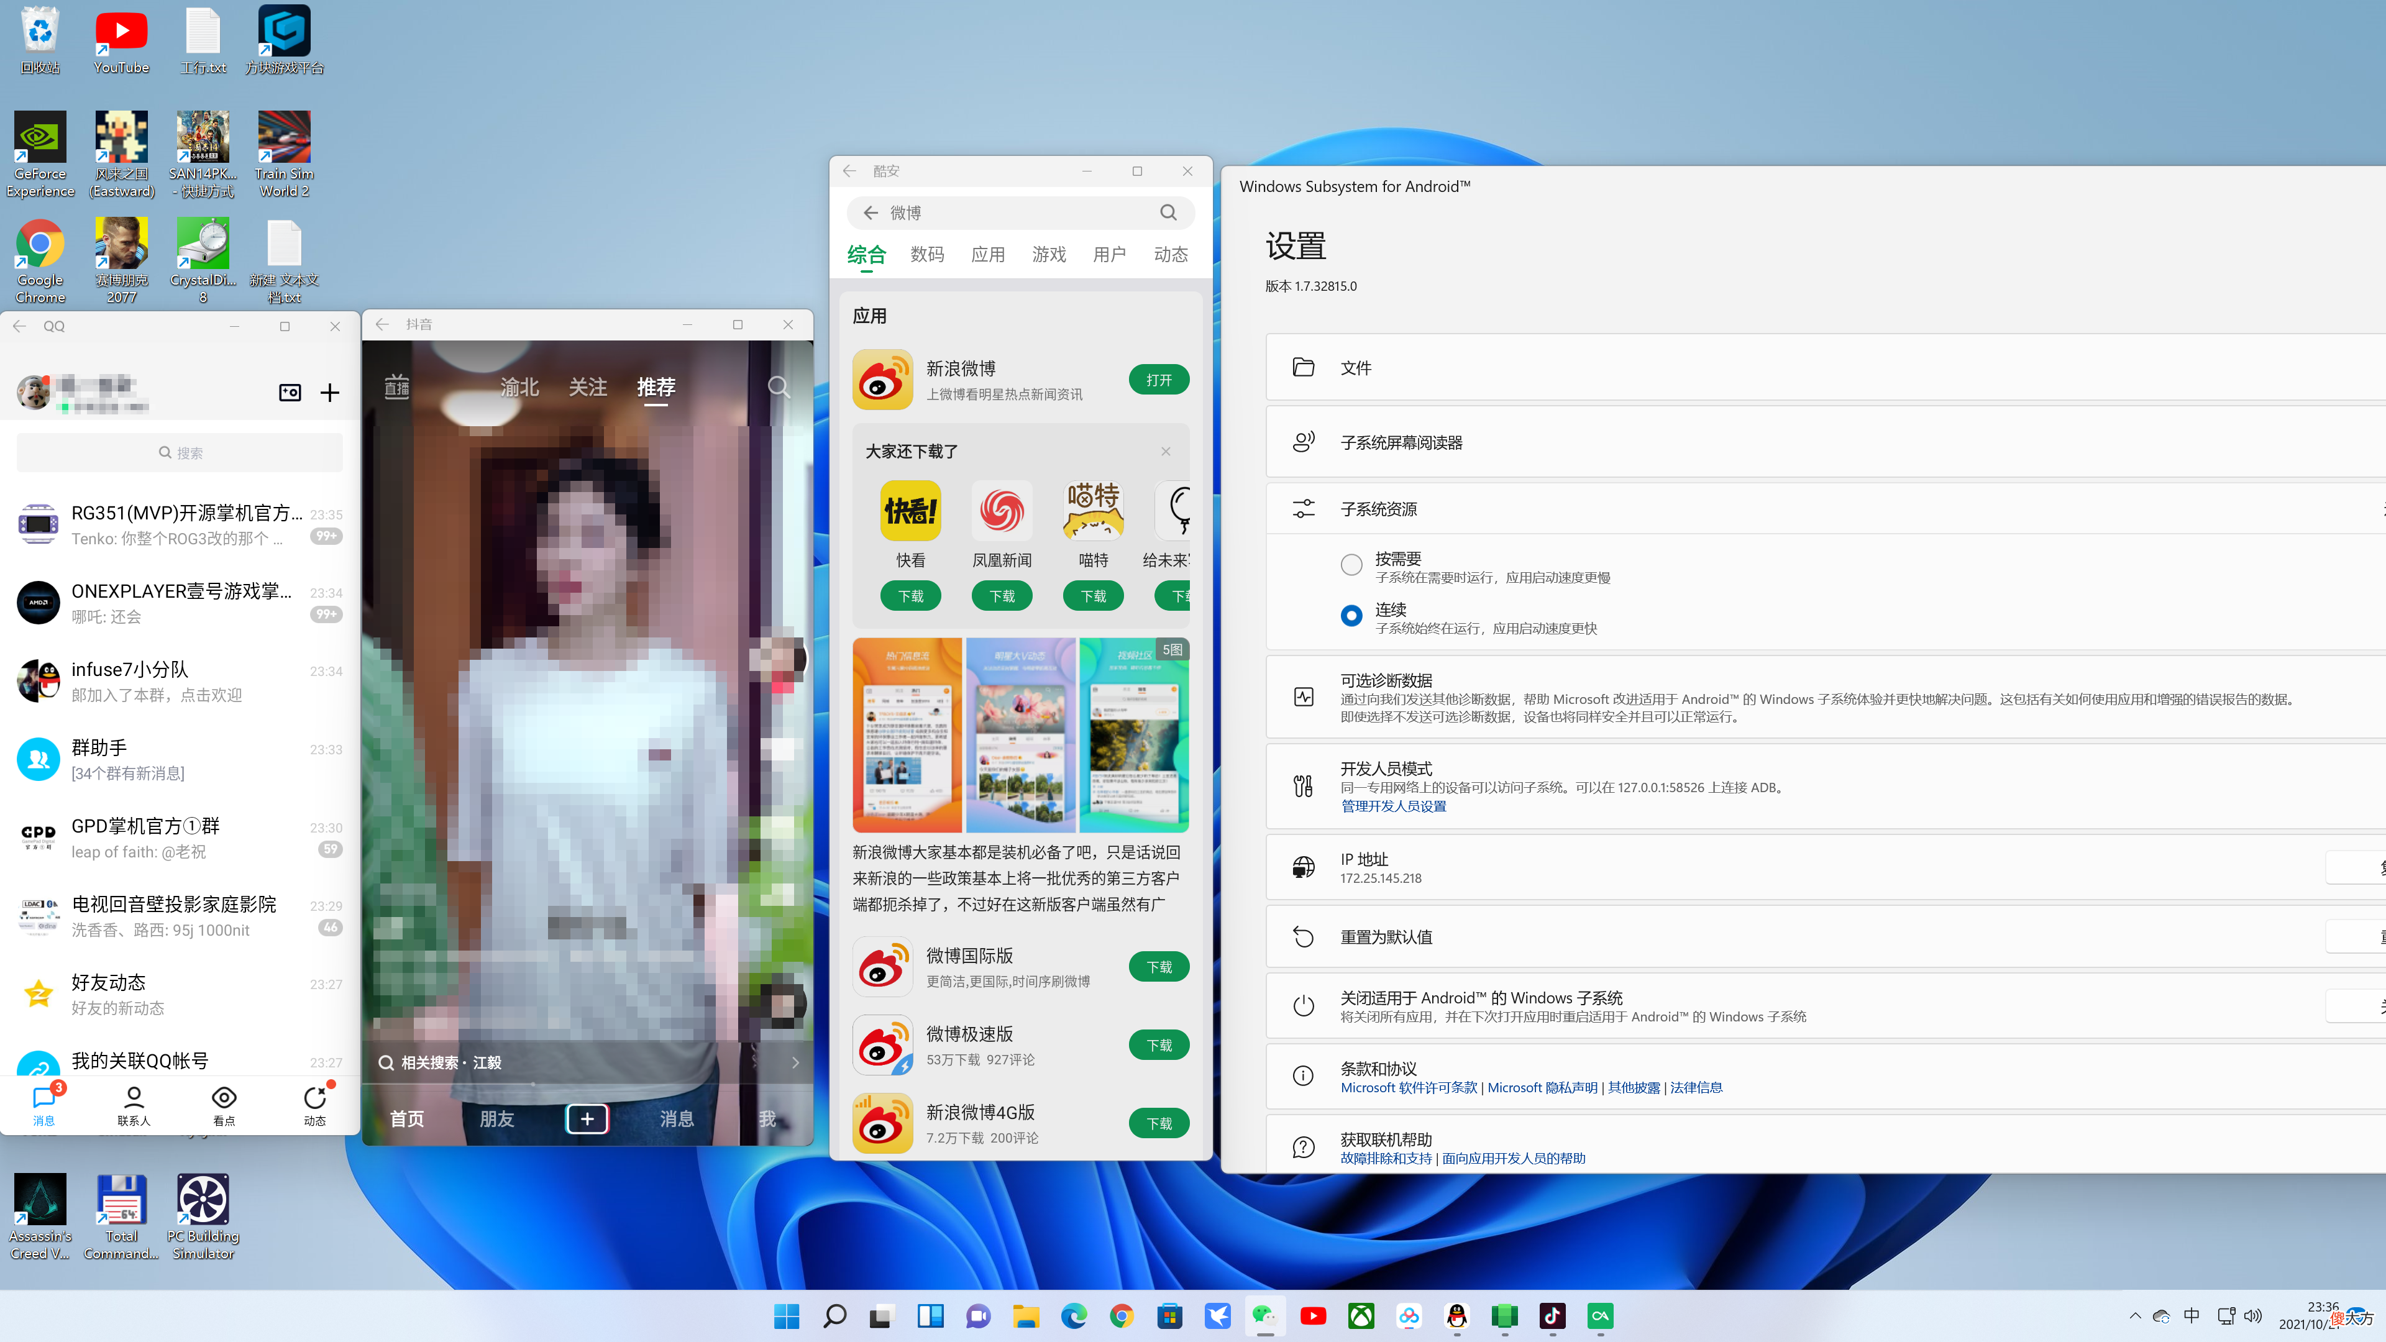
Task: Click the Coolapk search magnifier icon
Action: click(x=1168, y=213)
